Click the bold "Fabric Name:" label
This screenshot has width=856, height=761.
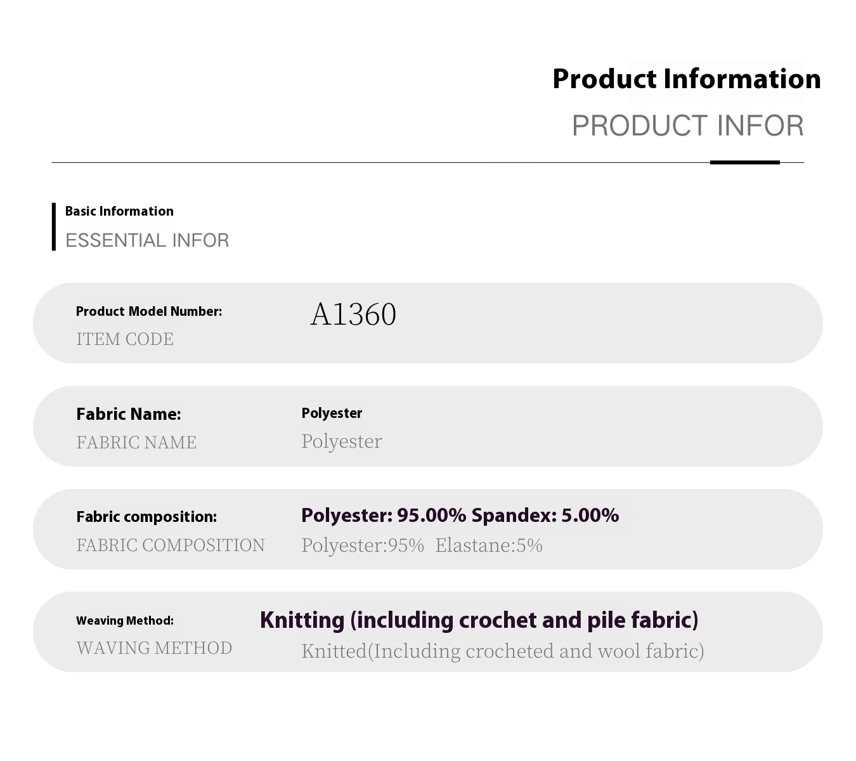pos(129,414)
